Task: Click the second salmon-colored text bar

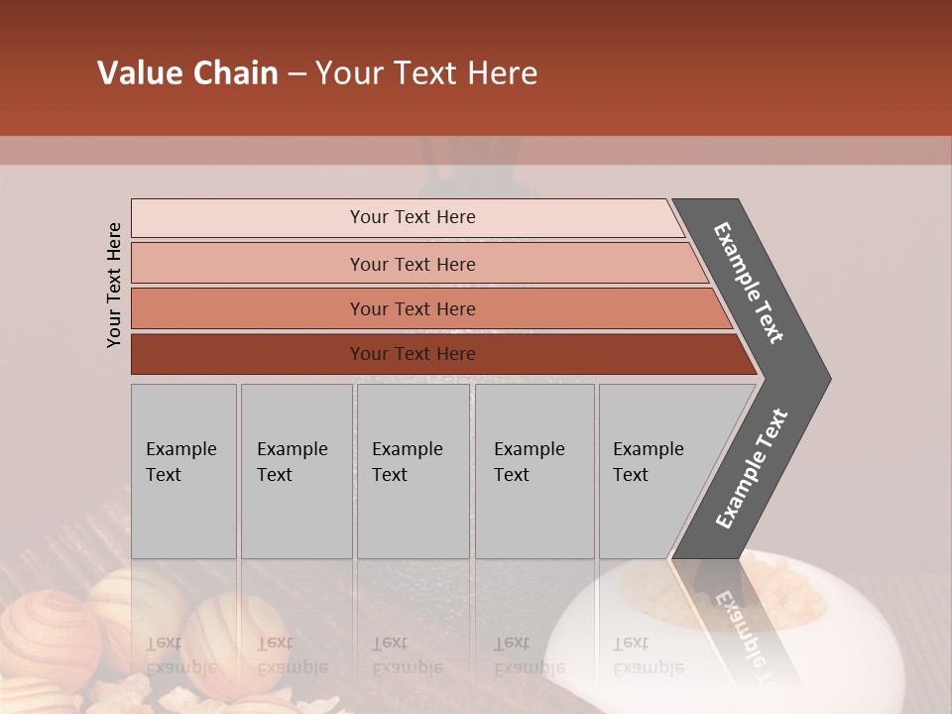Action: (413, 264)
